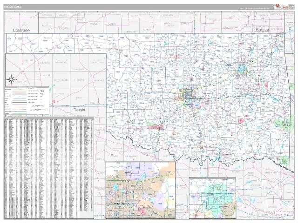Image resolution: width=298 pixels, height=223 pixels.
Task: Select the CARSON county label
Action: tap(59, 94)
